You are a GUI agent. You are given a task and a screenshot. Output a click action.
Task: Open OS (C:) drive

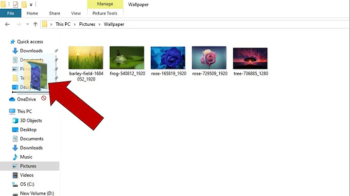[27, 184]
